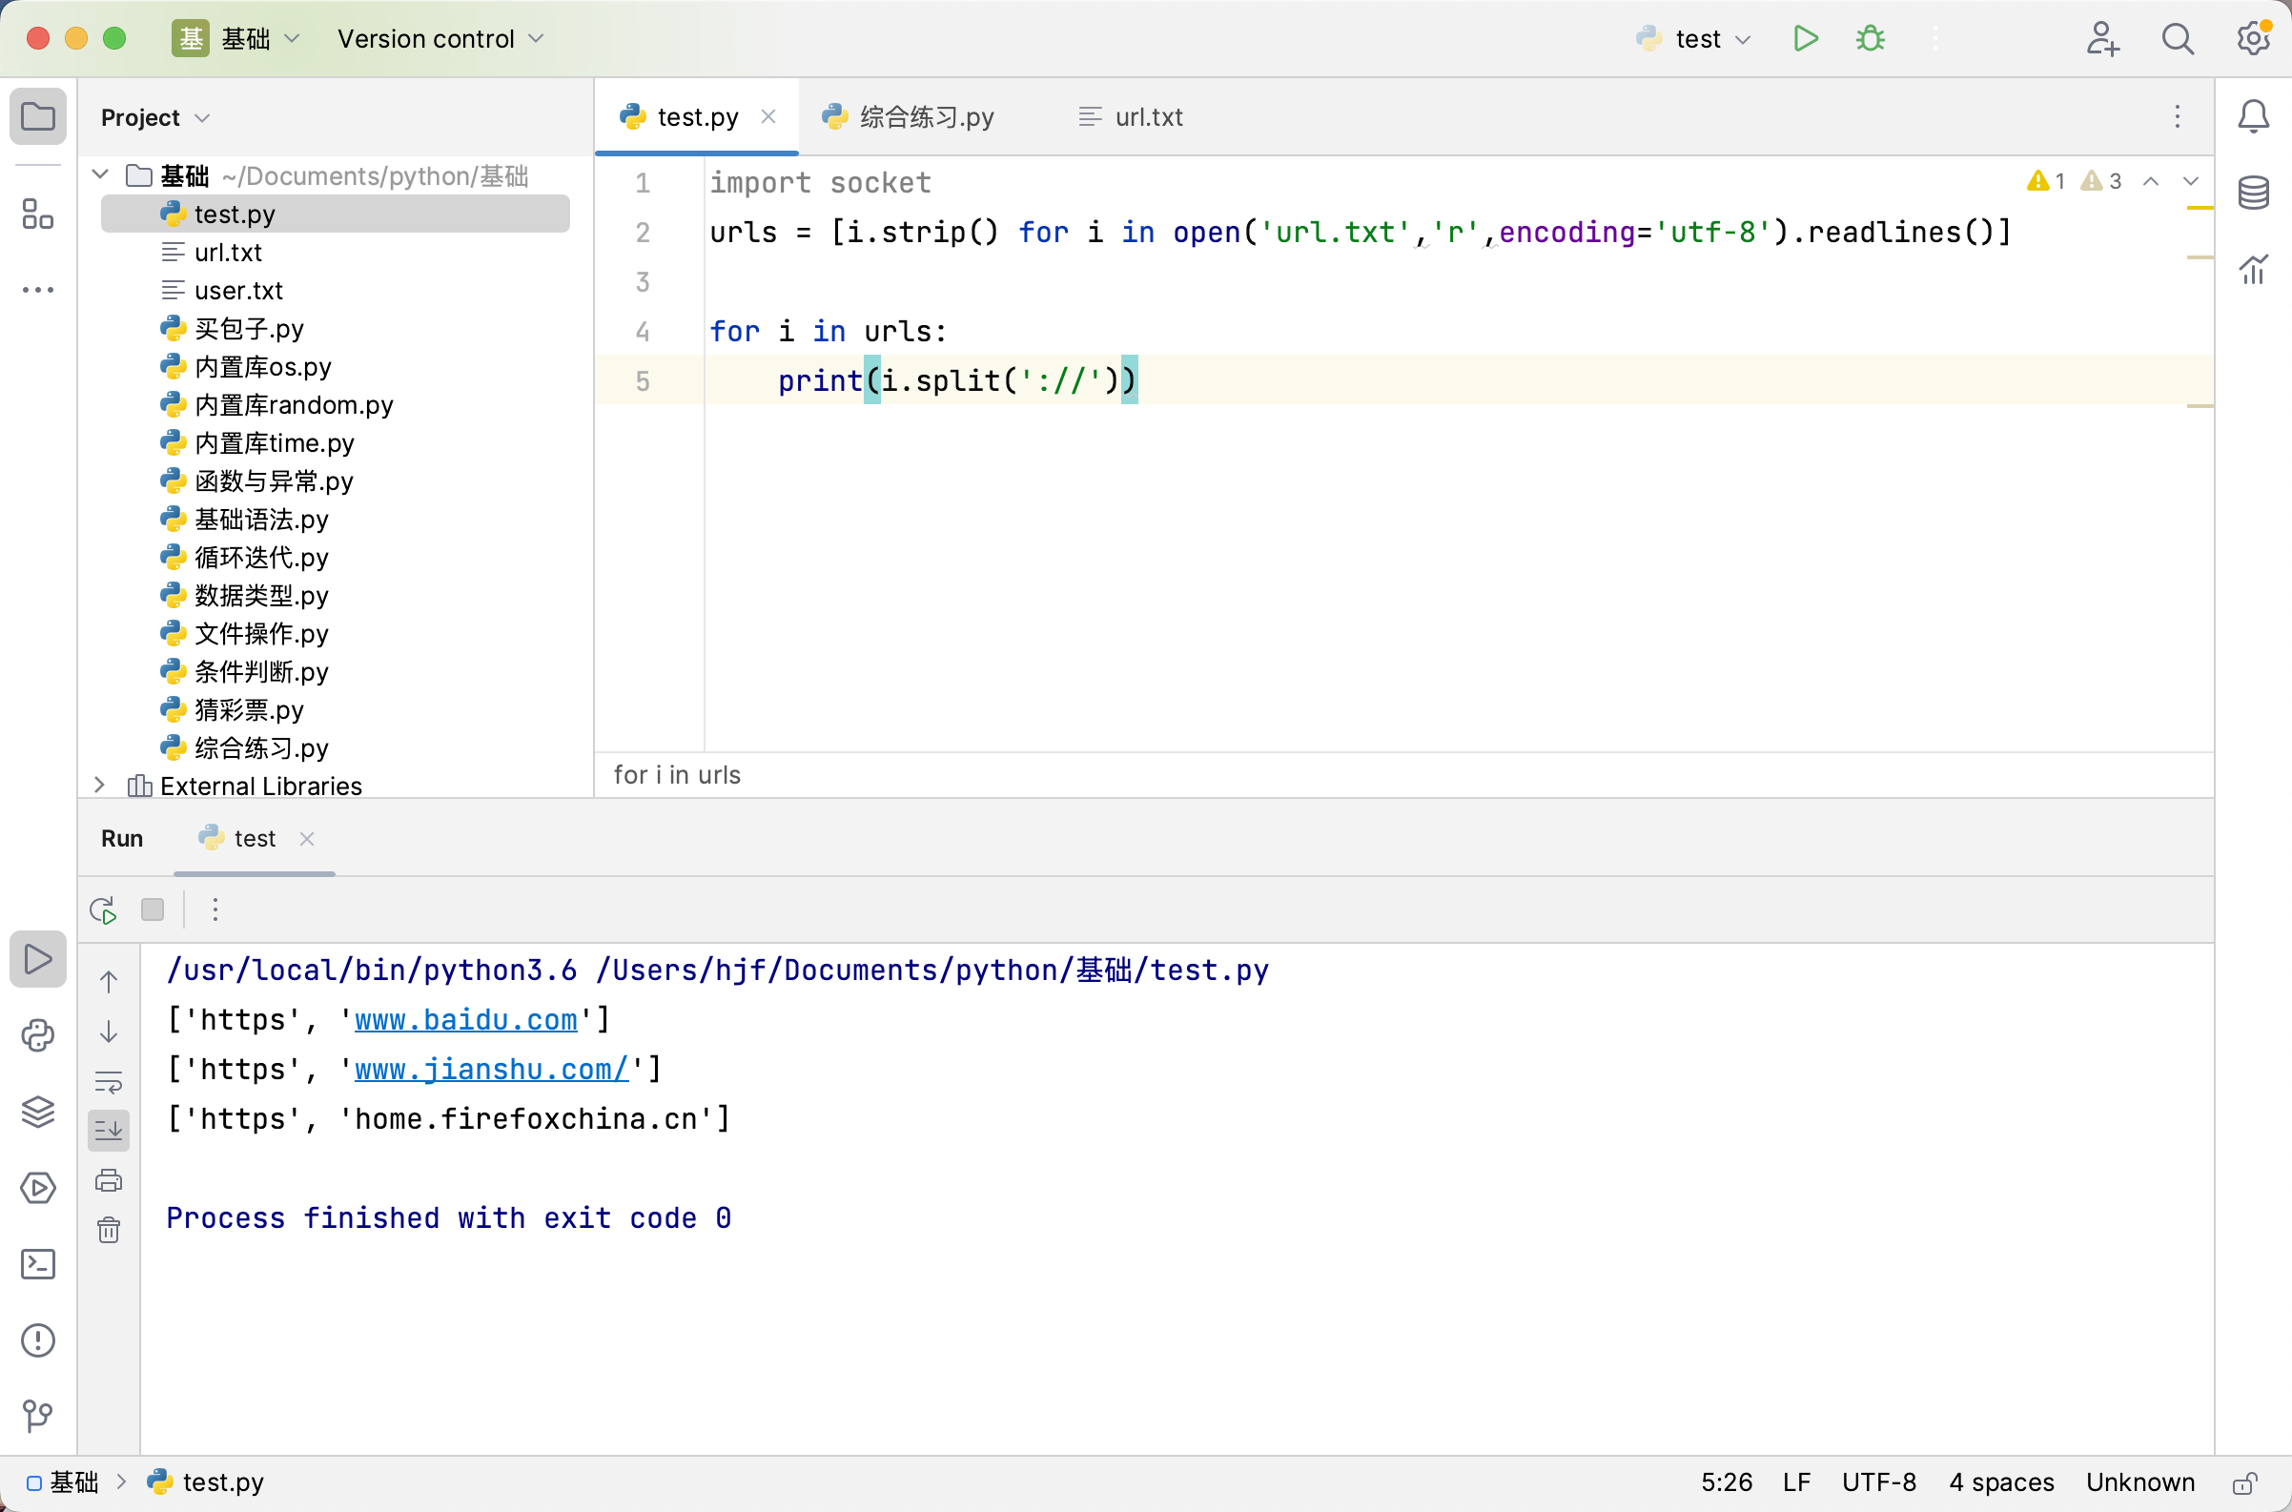The image size is (2292, 1512).
Task: Open the Notifications bell panel
Action: [2254, 116]
